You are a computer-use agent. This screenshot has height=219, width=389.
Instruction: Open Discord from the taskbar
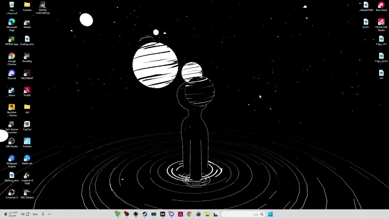click(171, 214)
